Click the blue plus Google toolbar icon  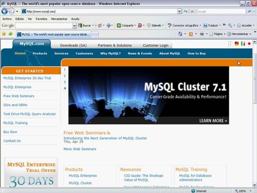pyautogui.click(x=108, y=25)
